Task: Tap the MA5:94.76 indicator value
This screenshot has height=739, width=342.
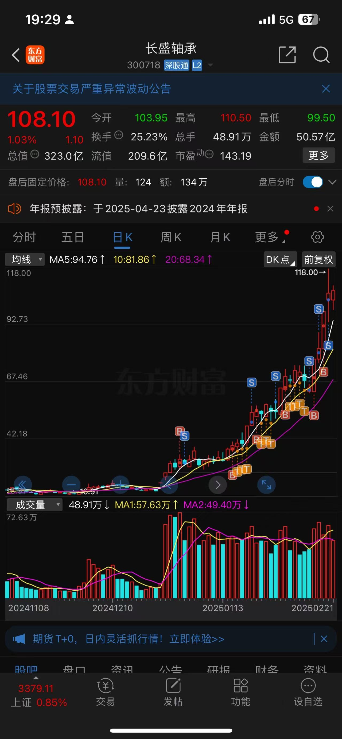Action: 77,259
